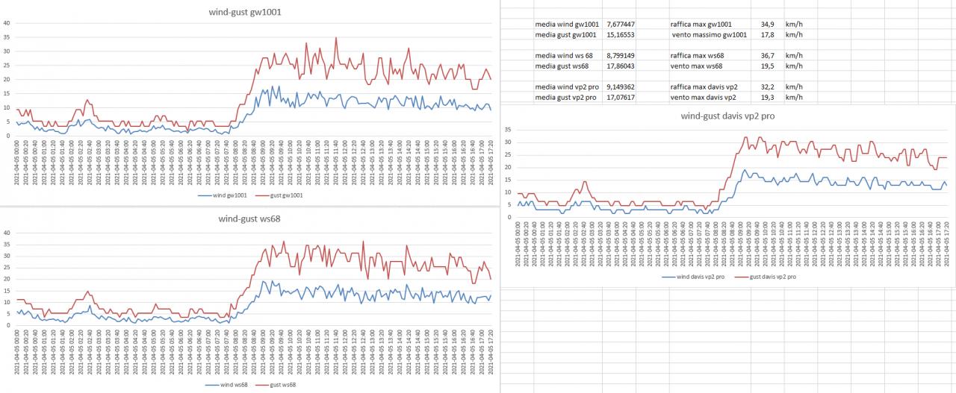The height and width of the screenshot is (393, 956).
Task: Select cell with value 17,07617
Action: [620, 97]
